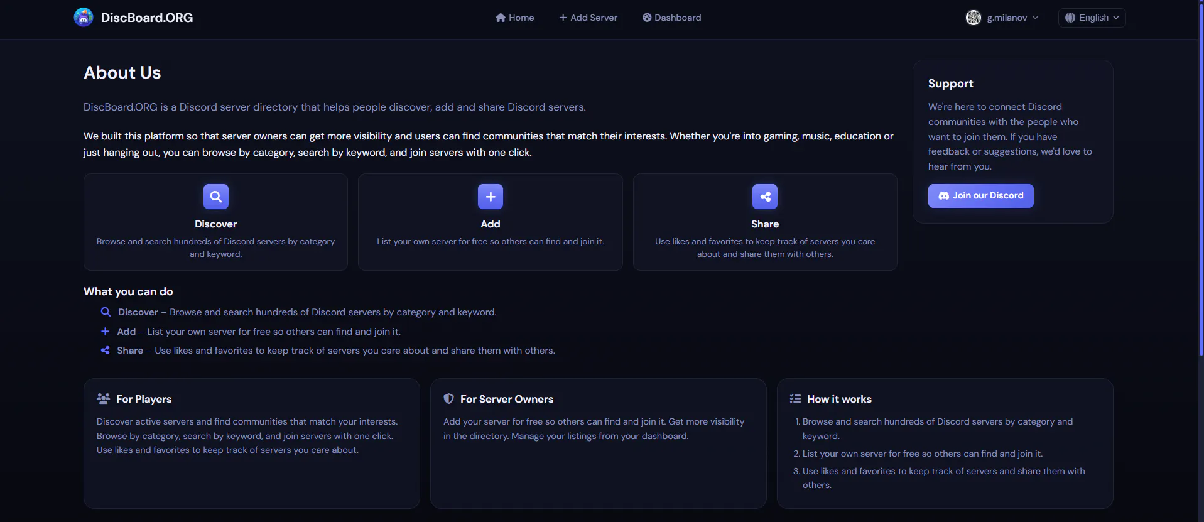Image resolution: width=1204 pixels, height=522 pixels.
Task: Click step 1 'Browse and search hundreds' in How it works
Action: click(938, 429)
